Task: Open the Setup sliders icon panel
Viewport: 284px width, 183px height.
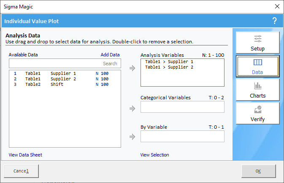Action: (x=257, y=42)
